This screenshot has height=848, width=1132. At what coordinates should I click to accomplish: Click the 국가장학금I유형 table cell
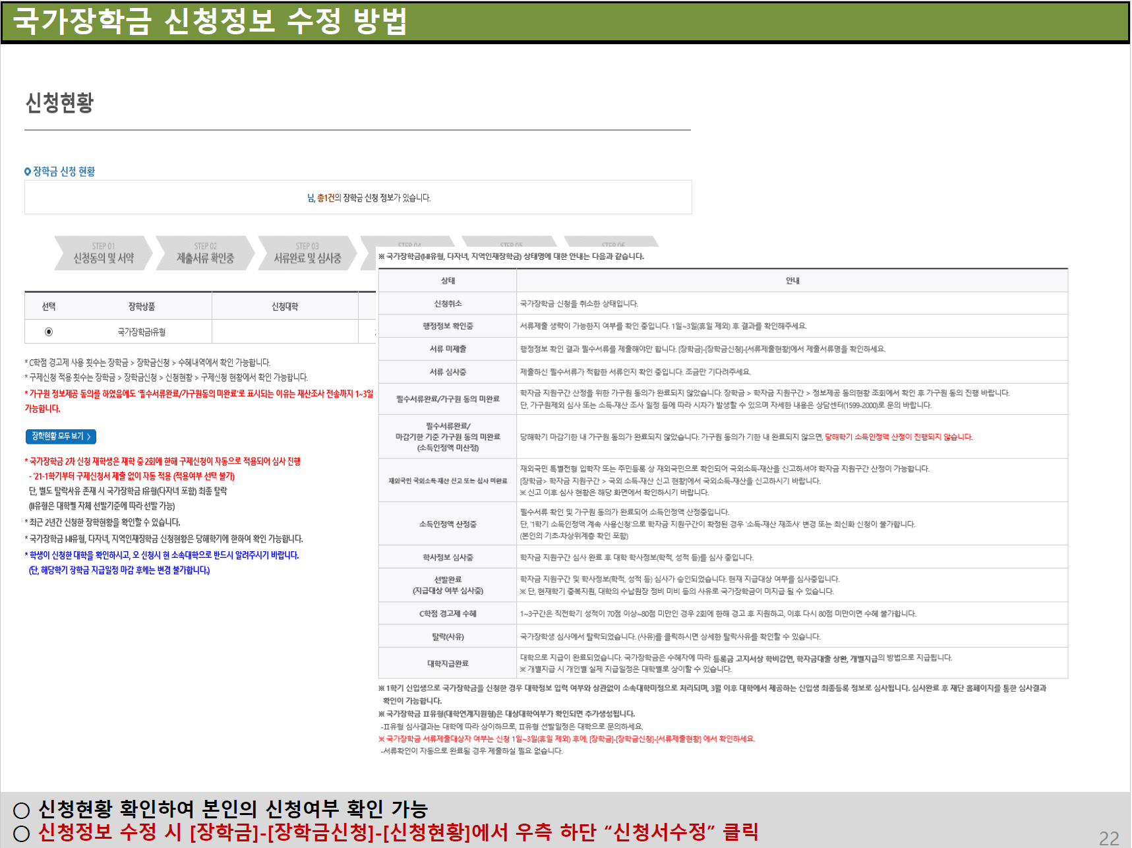142,332
